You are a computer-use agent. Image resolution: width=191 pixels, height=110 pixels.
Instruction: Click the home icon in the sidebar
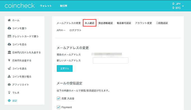tap(9, 20)
